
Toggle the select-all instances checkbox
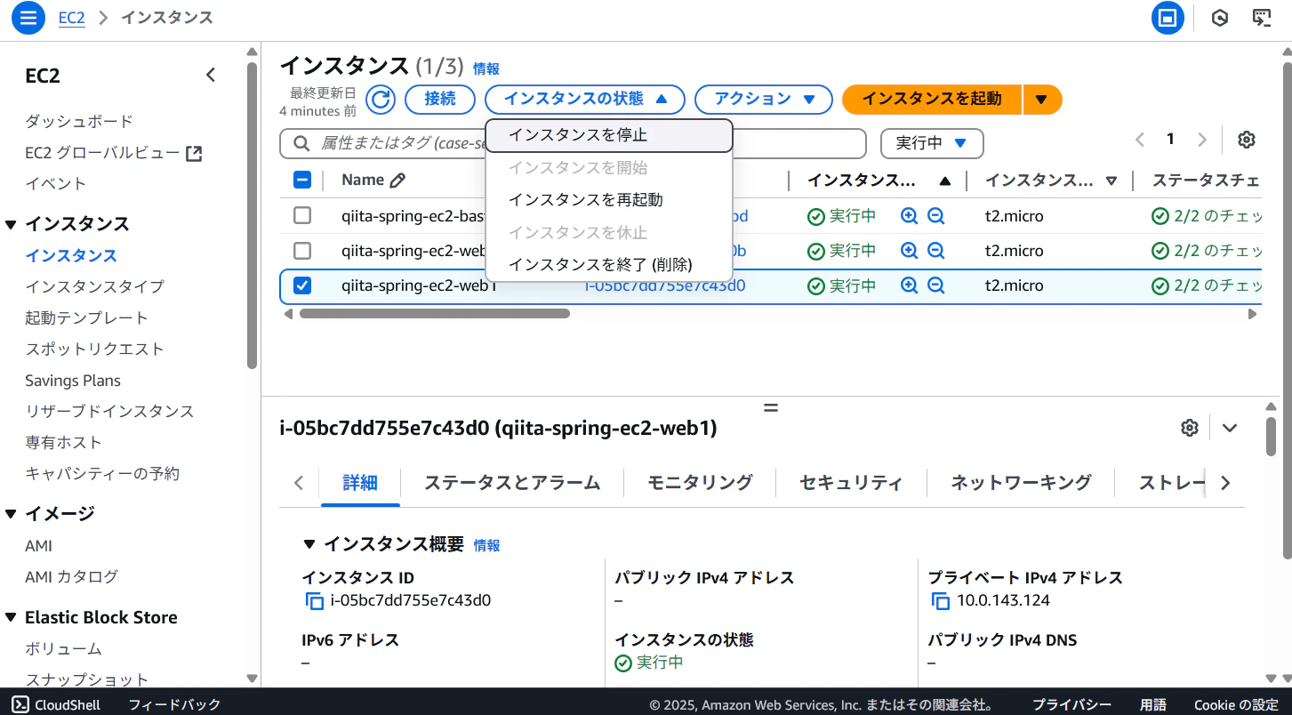coord(302,181)
